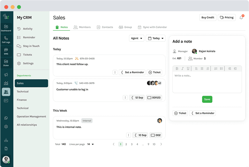Click the WhatsApp icon in the sidebar
Screen dimensions: 249x167
coord(6,118)
